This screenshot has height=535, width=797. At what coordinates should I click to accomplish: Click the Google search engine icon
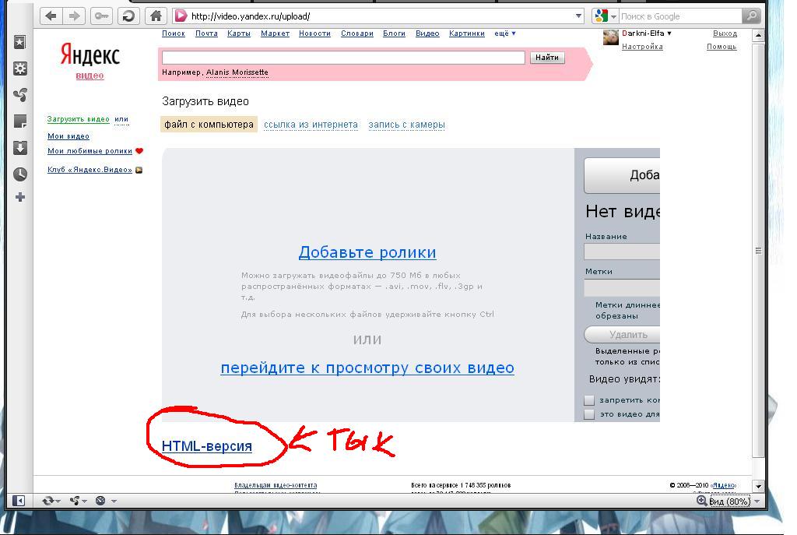(602, 16)
